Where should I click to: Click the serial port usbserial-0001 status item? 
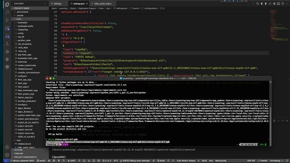(x=22, y=161)
